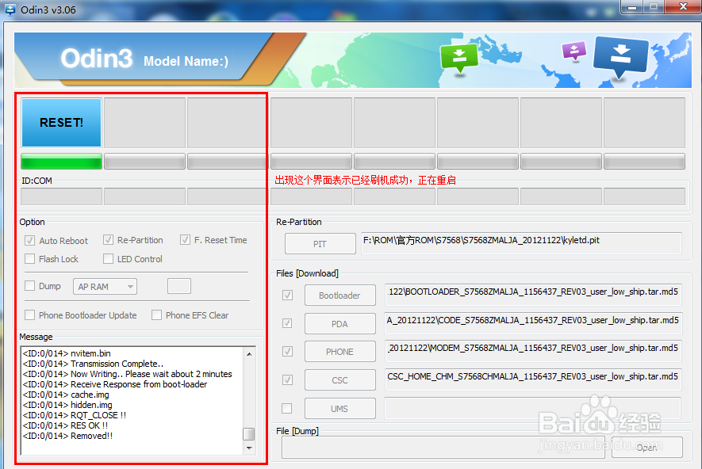Click the CSC_HOME_CHM tar.md5 path field
This screenshot has width=702, height=469.
click(x=533, y=379)
